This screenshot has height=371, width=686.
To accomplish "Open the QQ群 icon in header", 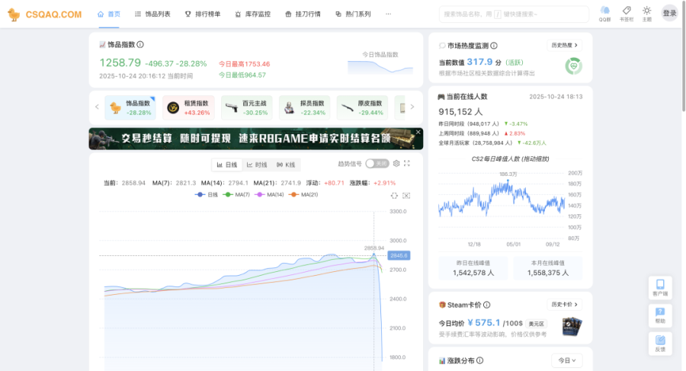I will (x=604, y=11).
